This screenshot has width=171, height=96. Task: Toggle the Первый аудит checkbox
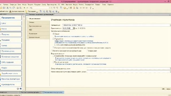click(x=88, y=51)
